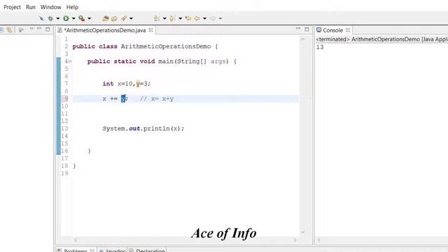Viewport: 448px width, 252px height.
Task: Click the highlighted y on line 9
Action: pyautogui.click(x=123, y=99)
